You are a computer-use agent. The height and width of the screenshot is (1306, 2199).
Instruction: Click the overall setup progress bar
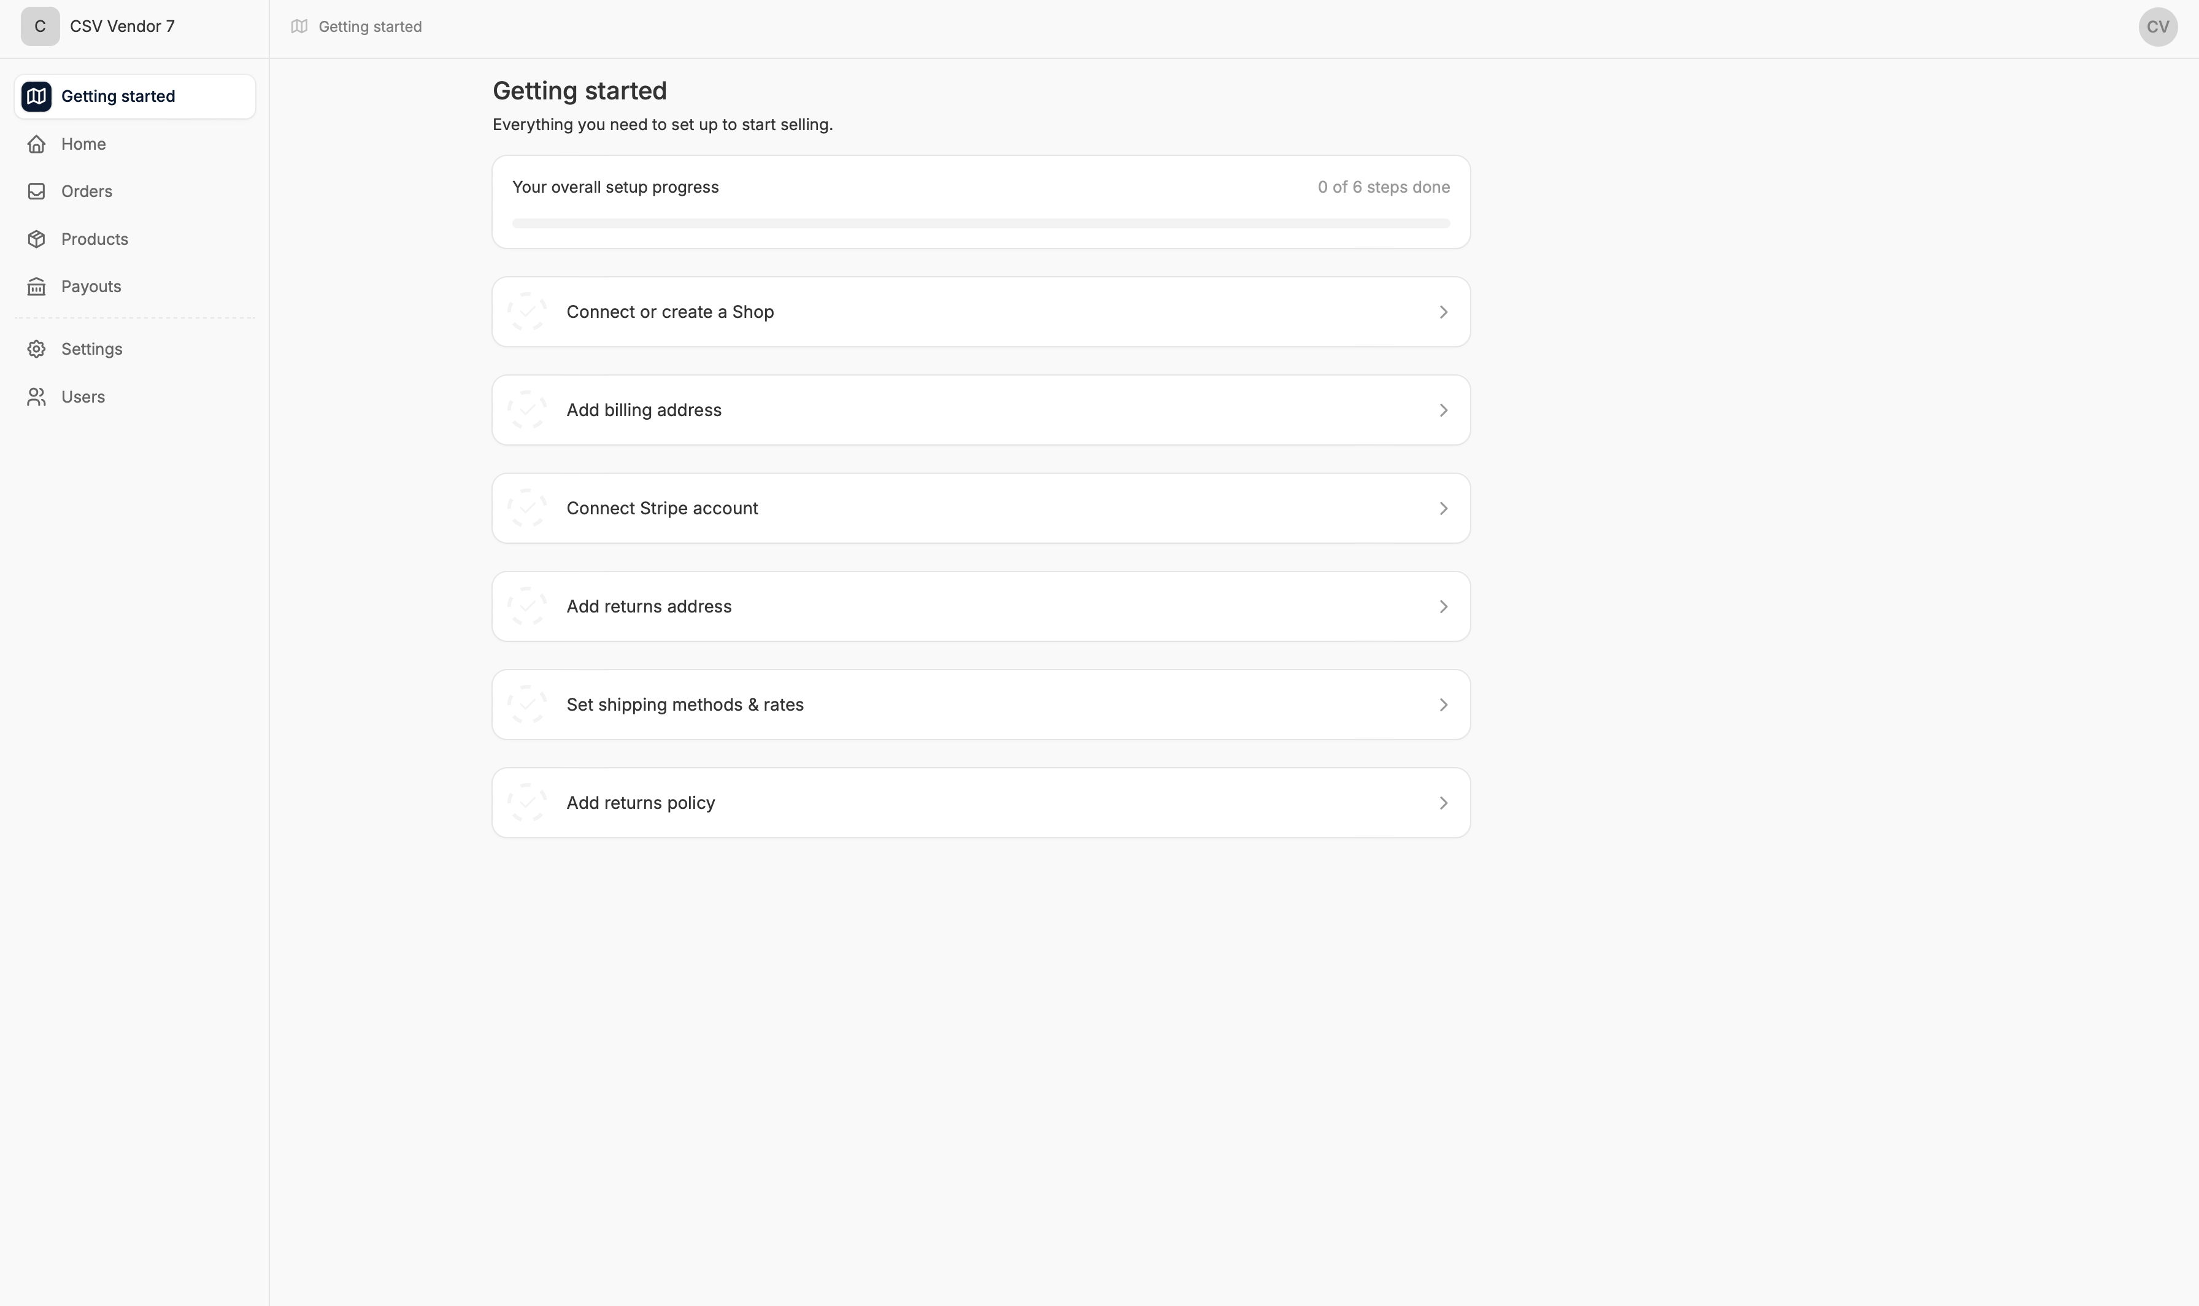point(980,223)
